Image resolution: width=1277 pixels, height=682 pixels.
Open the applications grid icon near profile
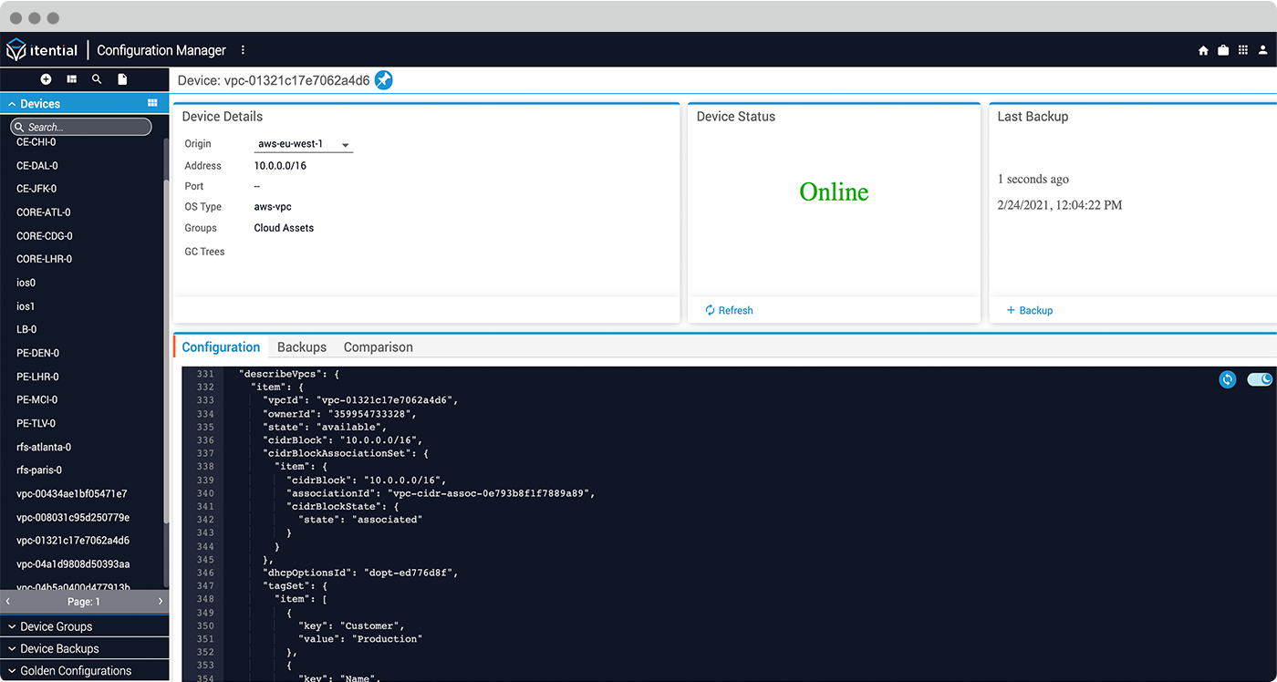[x=1242, y=50]
